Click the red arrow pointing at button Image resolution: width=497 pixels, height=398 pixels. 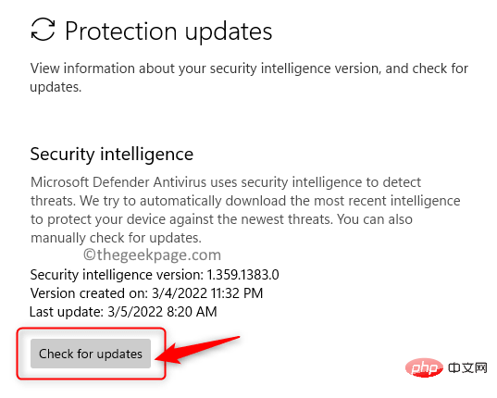click(x=197, y=349)
